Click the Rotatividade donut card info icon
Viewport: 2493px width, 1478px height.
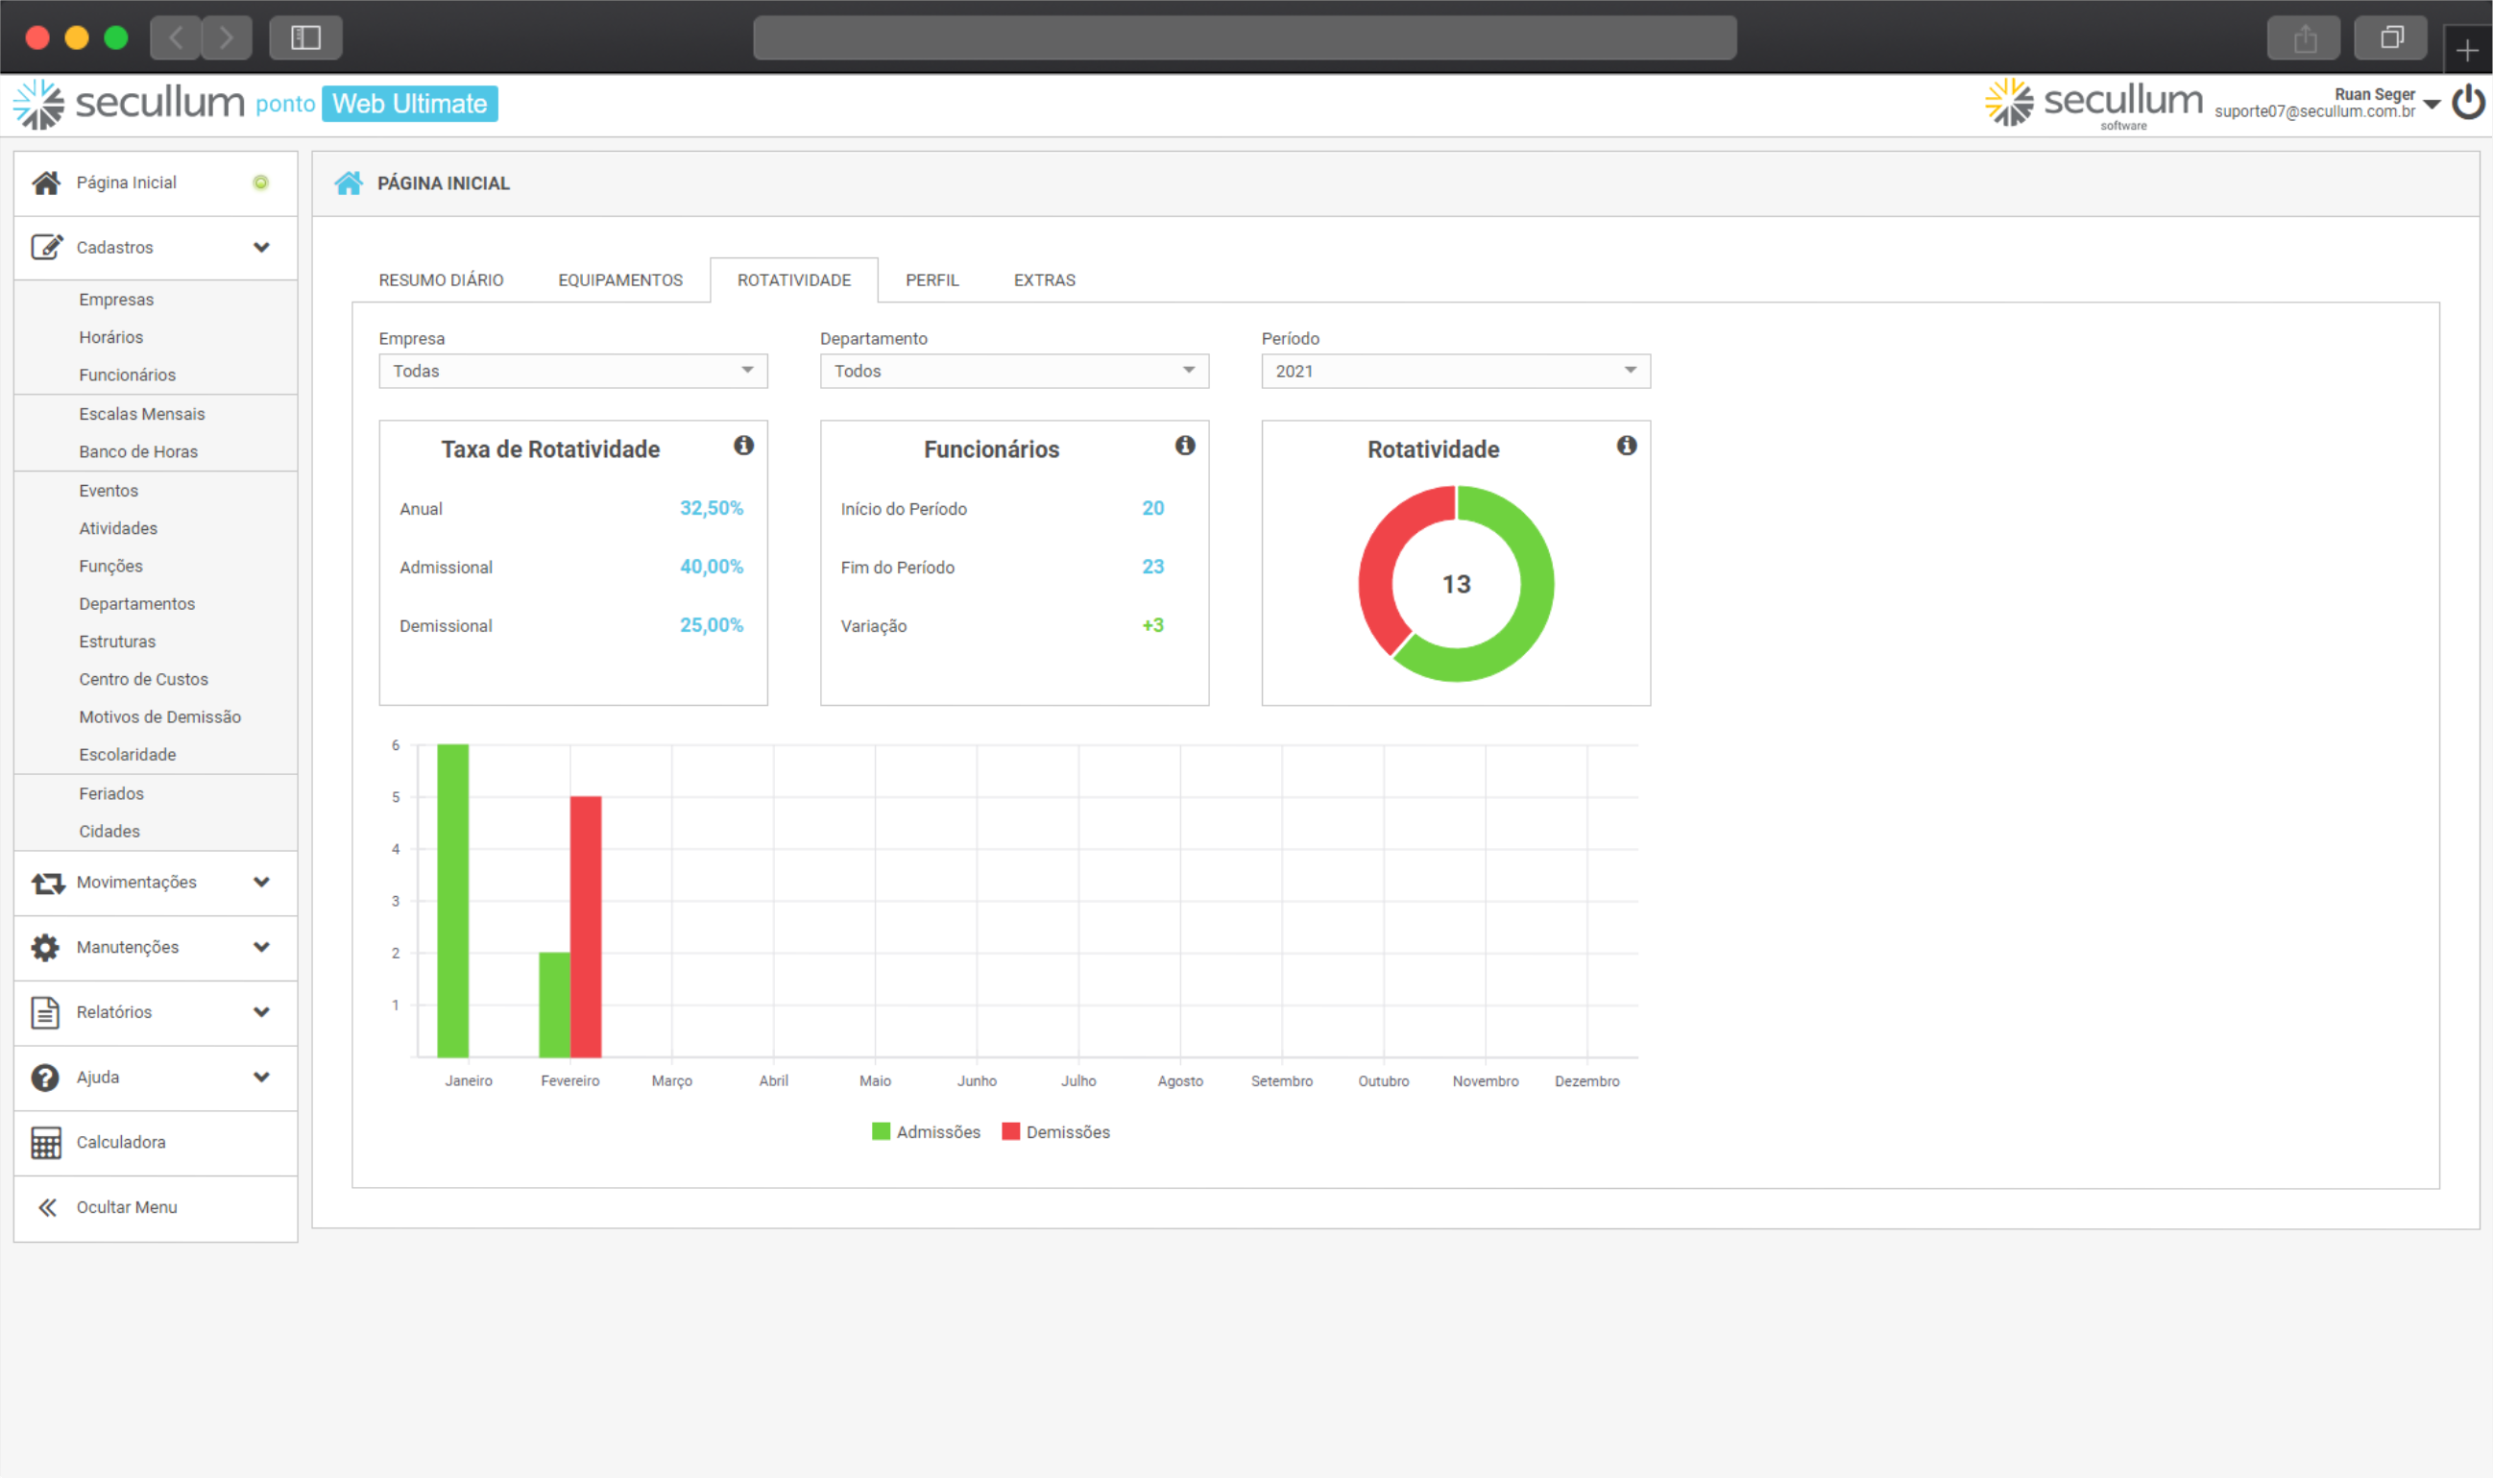point(1626,446)
